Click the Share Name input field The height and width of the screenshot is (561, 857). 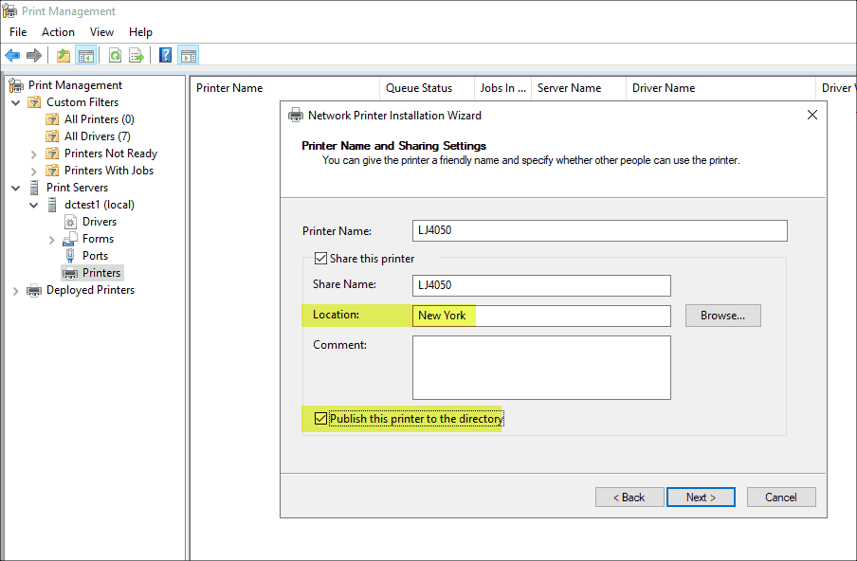[541, 285]
